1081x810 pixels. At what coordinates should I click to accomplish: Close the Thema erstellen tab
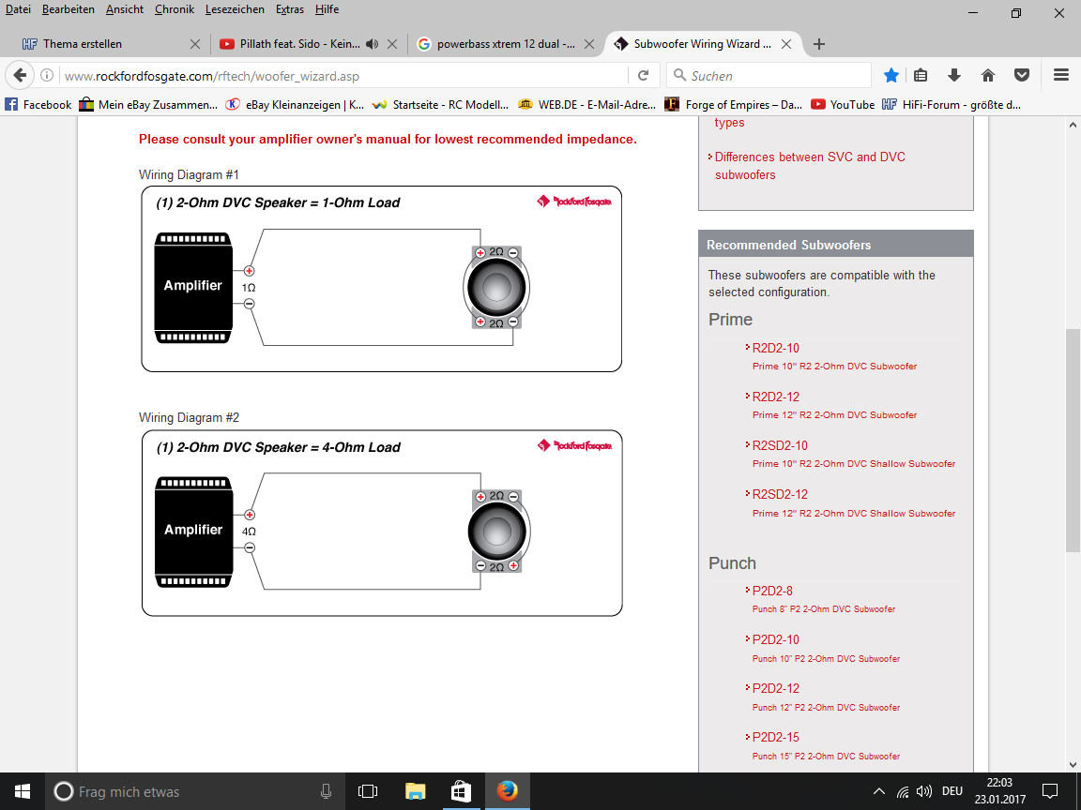(x=195, y=44)
